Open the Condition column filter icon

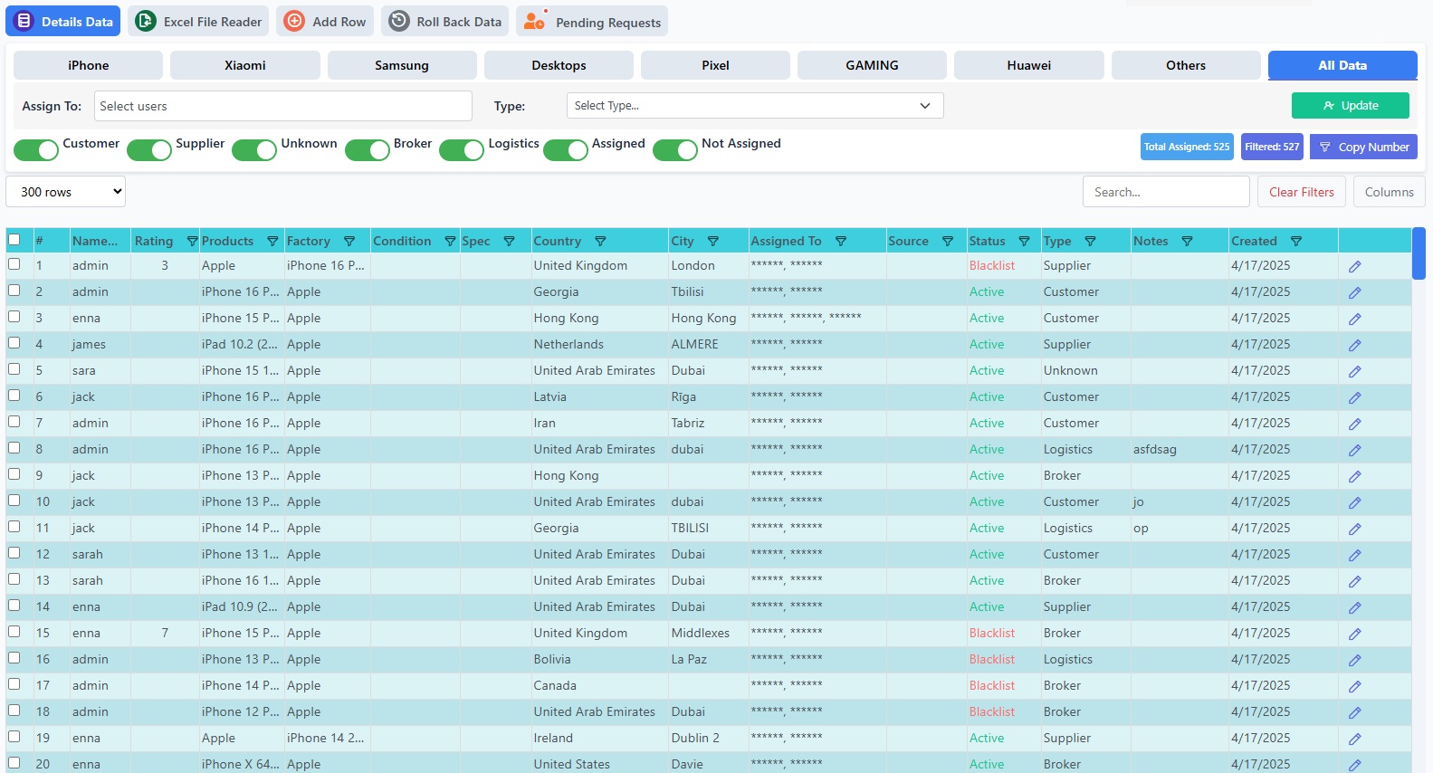(x=450, y=241)
